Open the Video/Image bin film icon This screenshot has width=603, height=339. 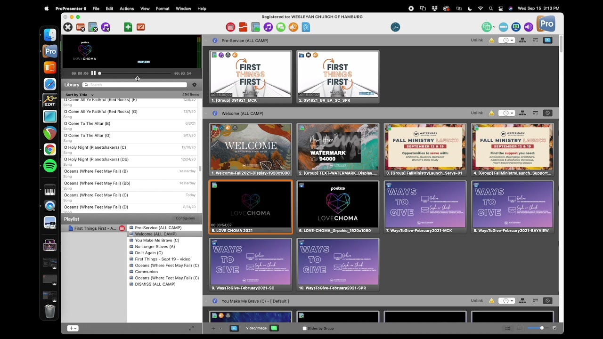point(255,27)
